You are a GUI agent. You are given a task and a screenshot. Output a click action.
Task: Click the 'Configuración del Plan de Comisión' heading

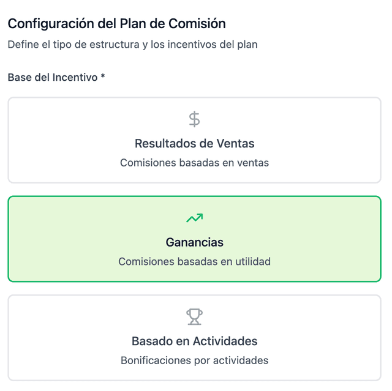[116, 24]
